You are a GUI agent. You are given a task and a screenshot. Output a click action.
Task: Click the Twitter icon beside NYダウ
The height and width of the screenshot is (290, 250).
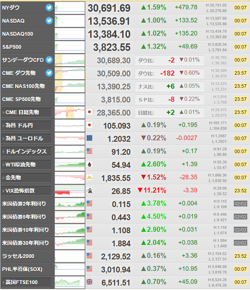(x=49, y=8)
